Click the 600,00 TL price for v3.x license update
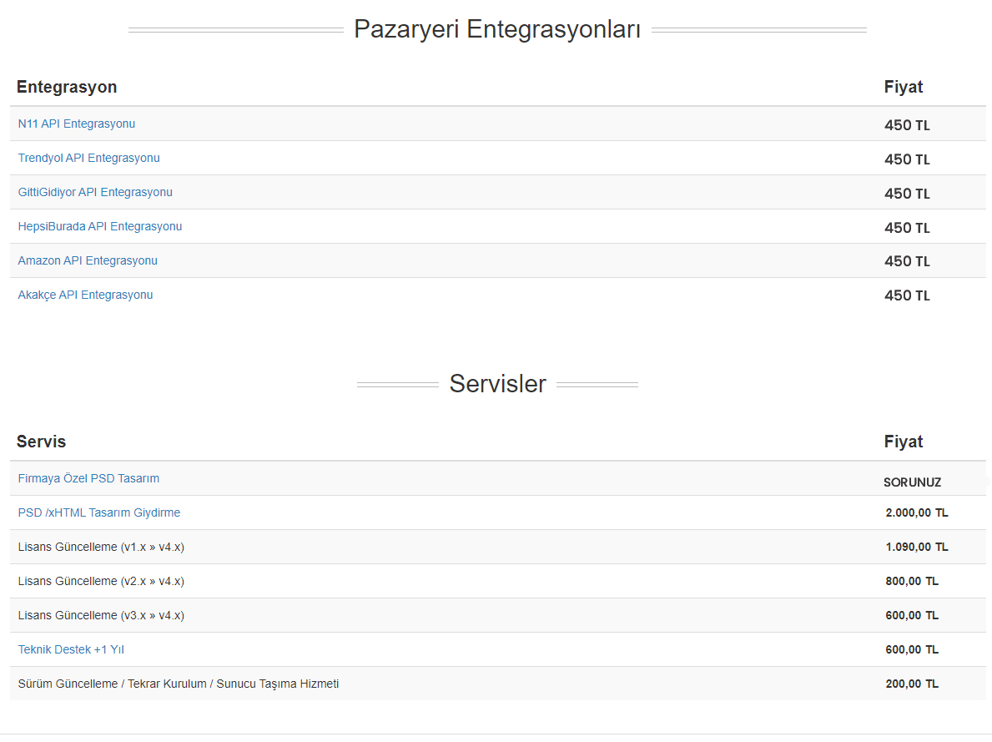Viewport: 992px width, 742px height. click(x=912, y=615)
